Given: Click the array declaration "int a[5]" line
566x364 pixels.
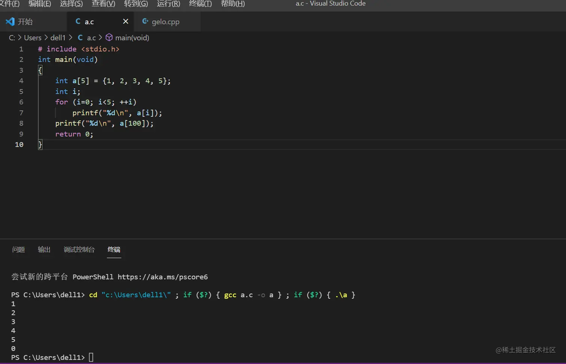Looking at the screenshot, I should point(113,81).
